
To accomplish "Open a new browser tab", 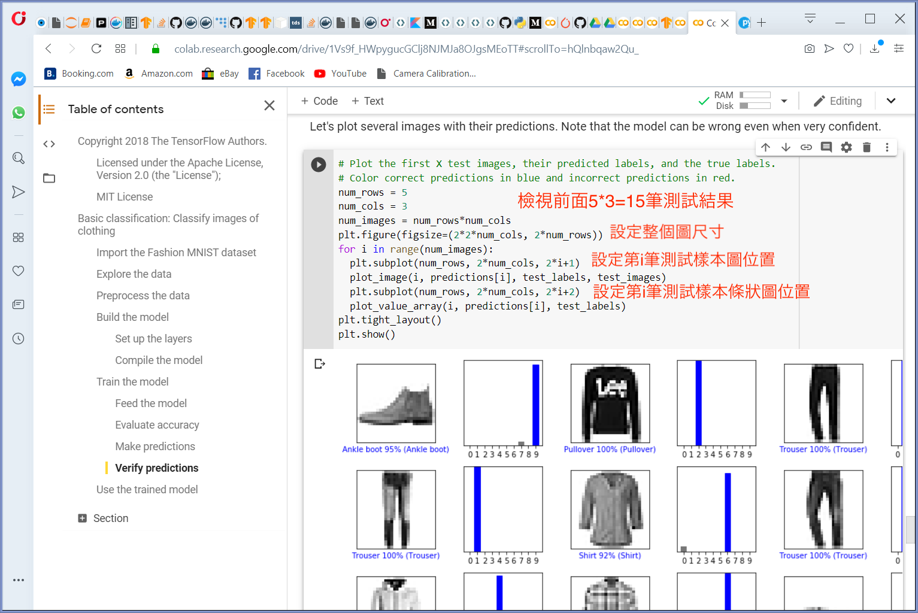I will (762, 23).
